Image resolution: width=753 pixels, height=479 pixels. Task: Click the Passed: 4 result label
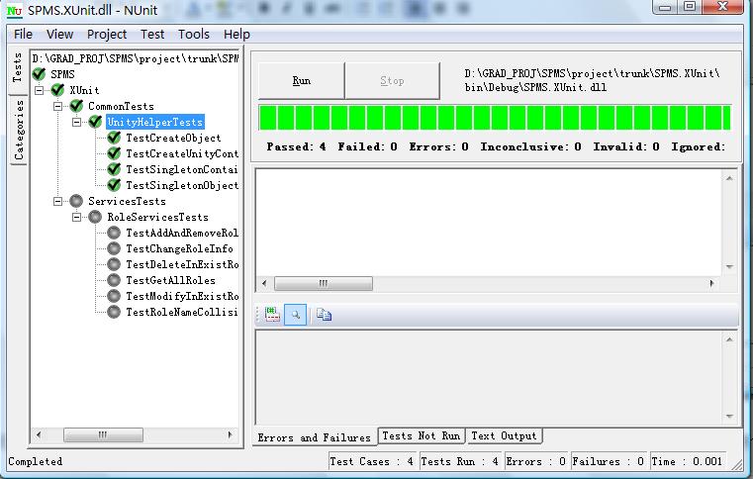pyautogui.click(x=296, y=146)
